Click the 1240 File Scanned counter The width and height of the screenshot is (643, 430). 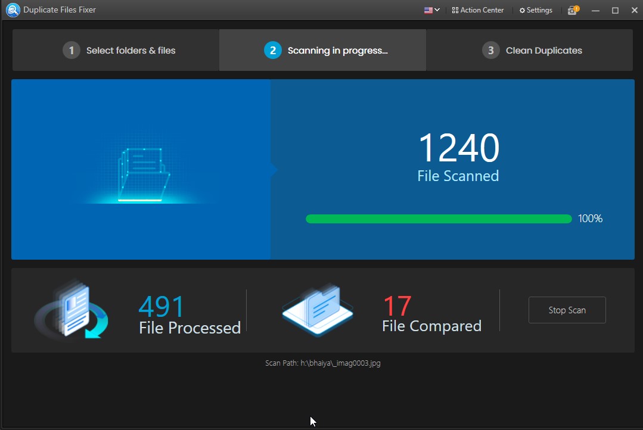458,157
